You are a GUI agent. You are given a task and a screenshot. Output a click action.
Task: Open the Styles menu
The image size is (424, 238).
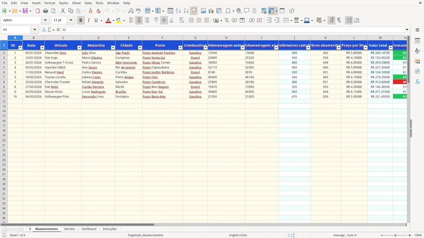point(64,3)
